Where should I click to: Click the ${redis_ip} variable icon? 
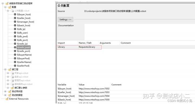coord(15,44)
